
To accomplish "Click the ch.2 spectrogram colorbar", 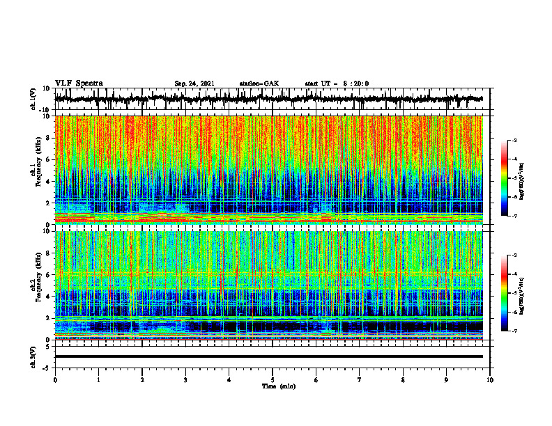I will tap(504, 293).
